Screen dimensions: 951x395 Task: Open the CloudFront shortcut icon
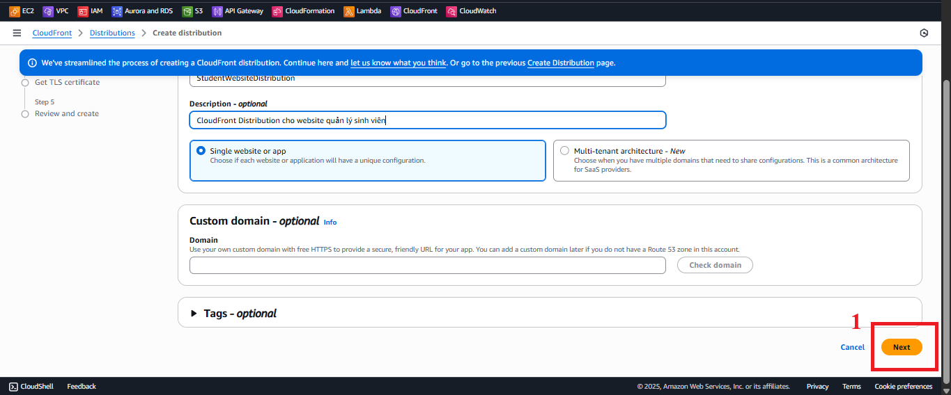click(x=396, y=11)
